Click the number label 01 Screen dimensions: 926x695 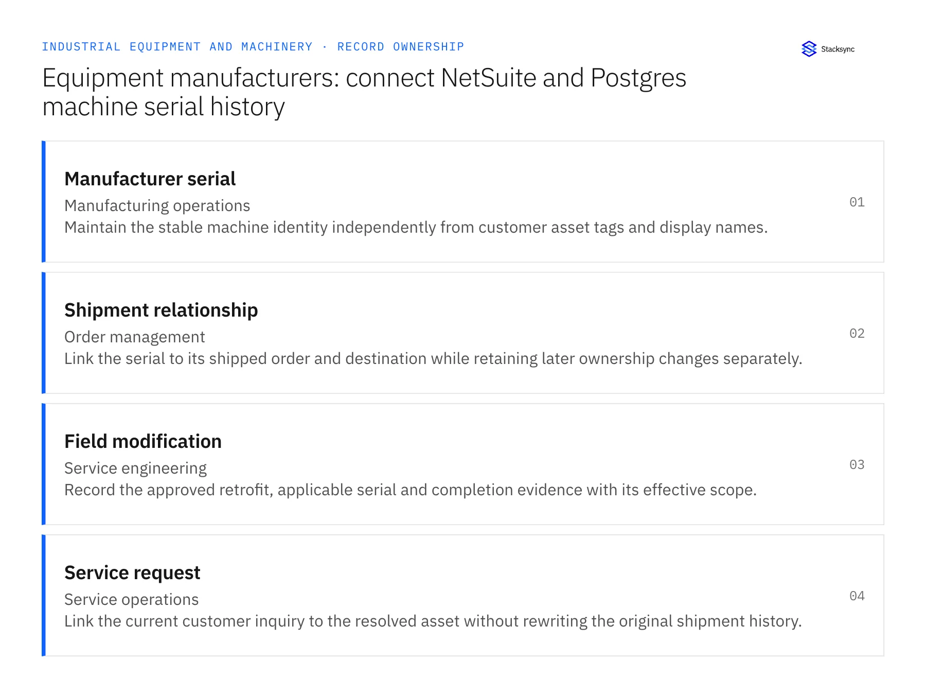tap(857, 202)
